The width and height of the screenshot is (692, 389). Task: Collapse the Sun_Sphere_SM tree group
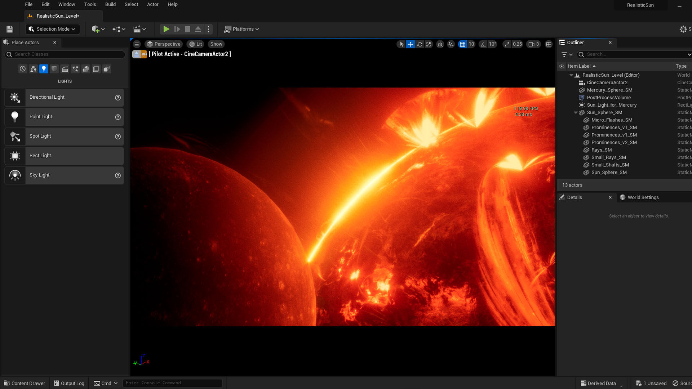[x=576, y=113]
